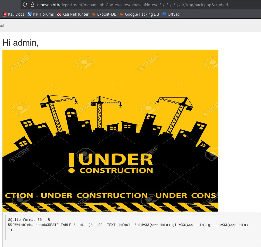The width and height of the screenshot is (261, 247).
Task: Click the Google Hacking DB bookmark icon
Action: (x=122, y=14)
